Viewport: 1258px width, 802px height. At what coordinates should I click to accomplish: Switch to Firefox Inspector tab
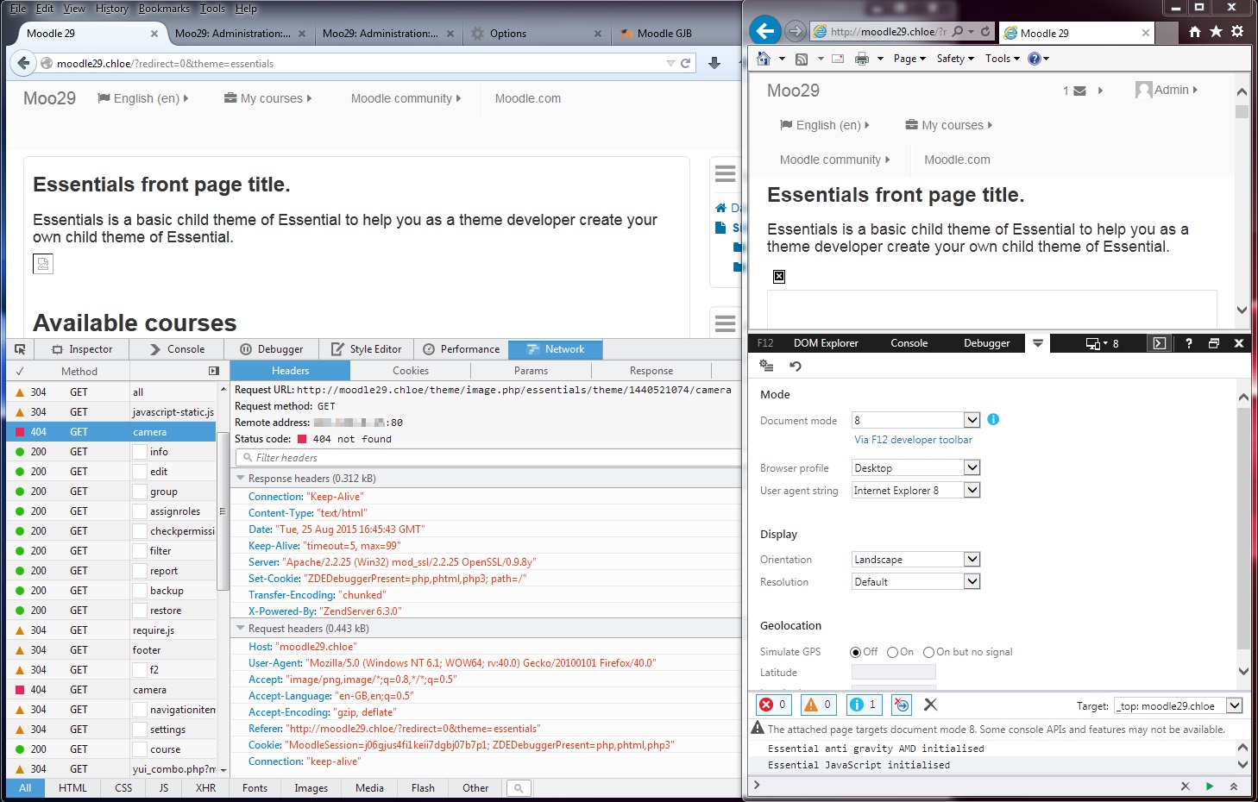(x=83, y=349)
